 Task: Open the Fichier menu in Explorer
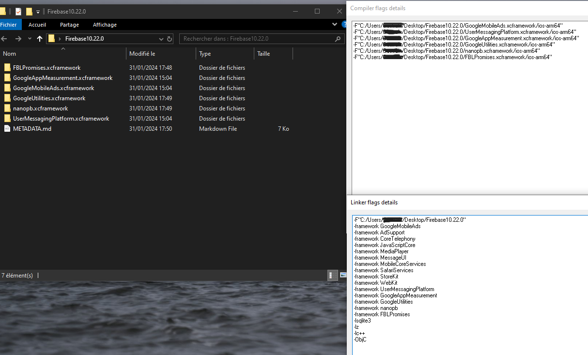point(9,25)
